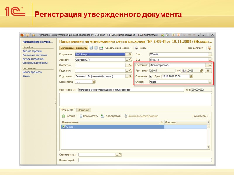Search addressee with magnifier next to Сергеев О.П.

pyautogui.click(x=130, y=60)
